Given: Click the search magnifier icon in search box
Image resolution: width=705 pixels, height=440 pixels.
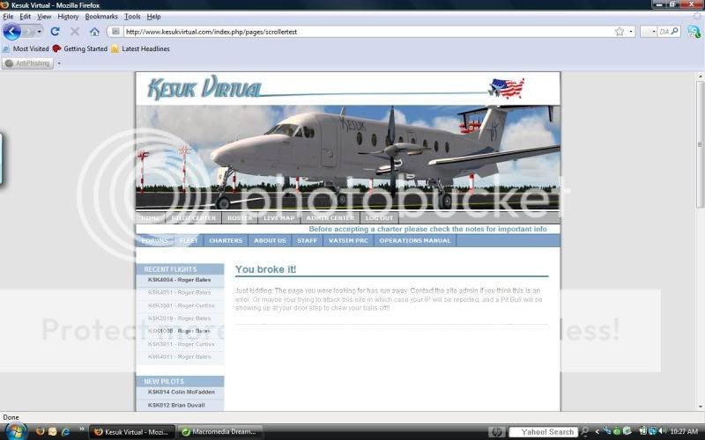Looking at the screenshot, I should (x=675, y=32).
